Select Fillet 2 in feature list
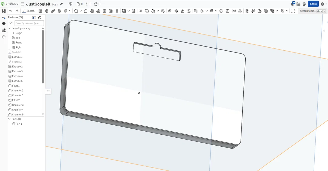The width and height of the screenshot is (328, 171). (x=14, y=100)
